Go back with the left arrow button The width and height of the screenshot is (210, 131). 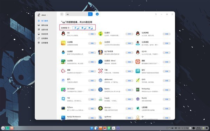pyautogui.click(x=62, y=14)
